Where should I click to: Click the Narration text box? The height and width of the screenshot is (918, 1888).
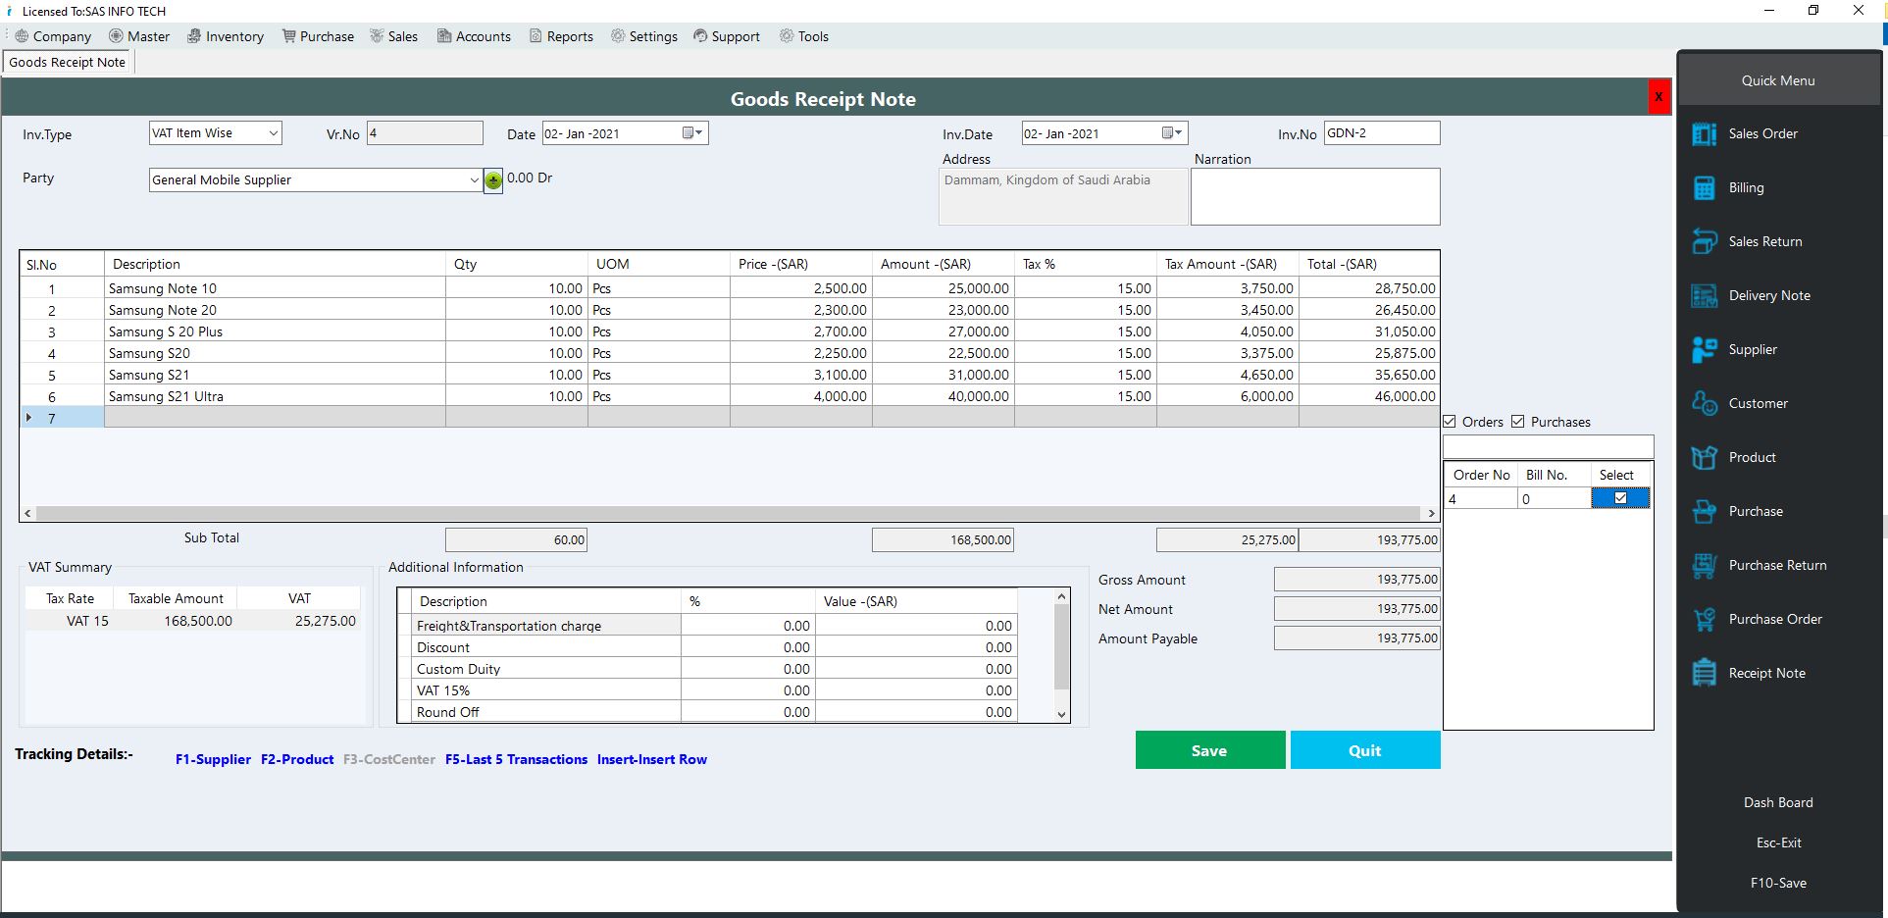pyautogui.click(x=1315, y=196)
